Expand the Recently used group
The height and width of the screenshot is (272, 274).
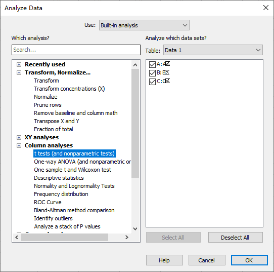[19, 64]
